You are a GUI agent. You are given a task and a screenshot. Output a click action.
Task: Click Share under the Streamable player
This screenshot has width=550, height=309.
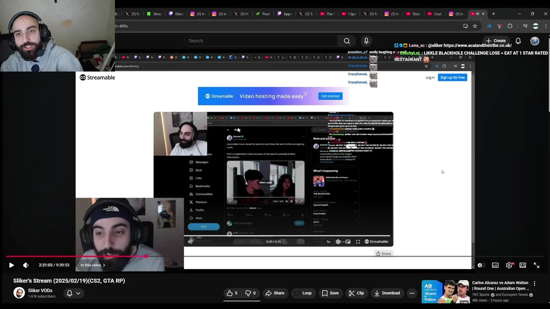[384, 254]
